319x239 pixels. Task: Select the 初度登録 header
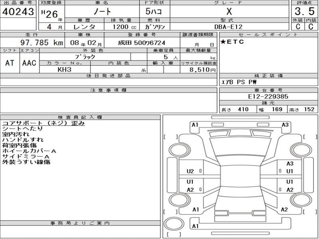coord(51,3)
